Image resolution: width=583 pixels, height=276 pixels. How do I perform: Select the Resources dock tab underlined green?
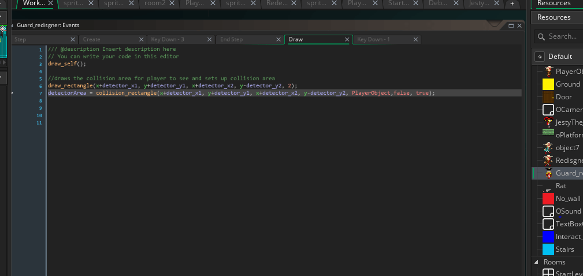click(x=554, y=3)
